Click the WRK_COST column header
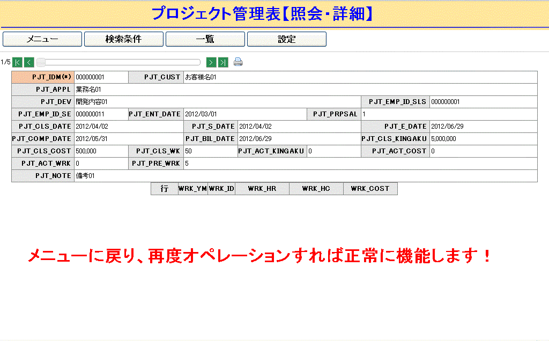549x341 pixels. point(370,189)
